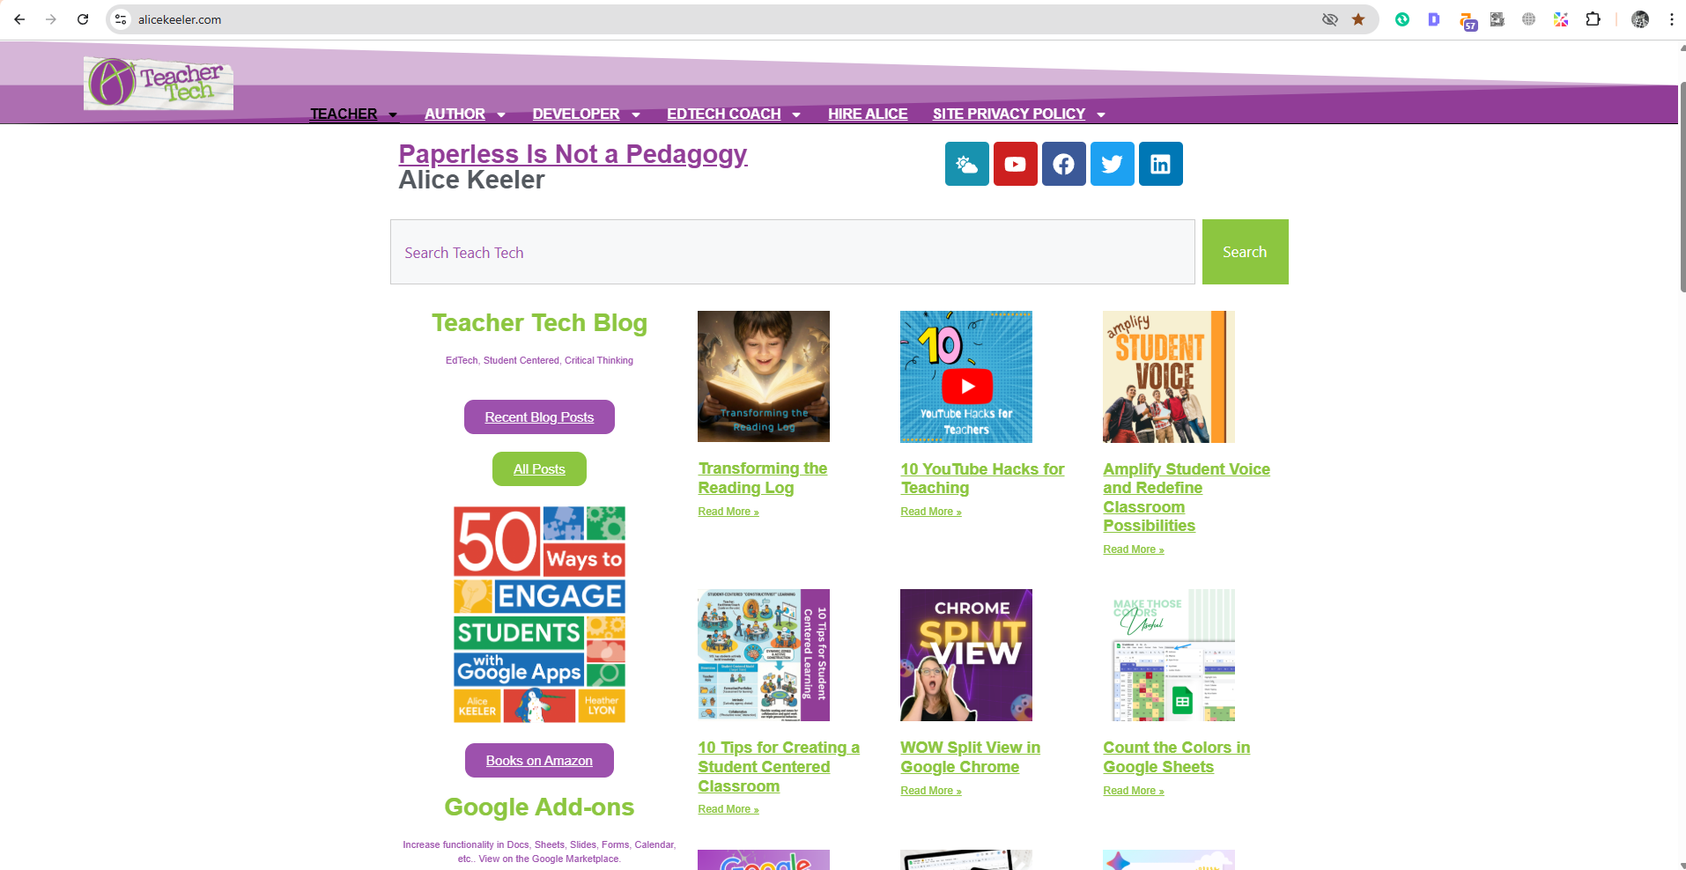
Task: Open the Chrome Split View thumbnail
Action: (x=966, y=655)
